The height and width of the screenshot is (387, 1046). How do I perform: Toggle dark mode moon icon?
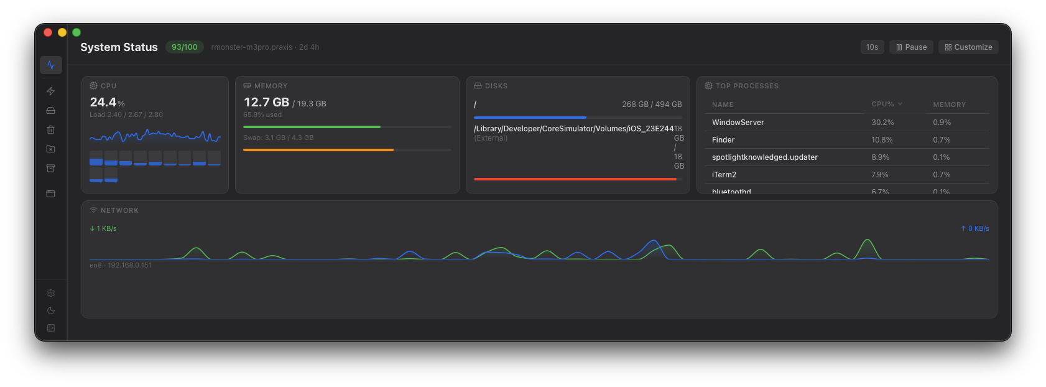click(x=51, y=310)
